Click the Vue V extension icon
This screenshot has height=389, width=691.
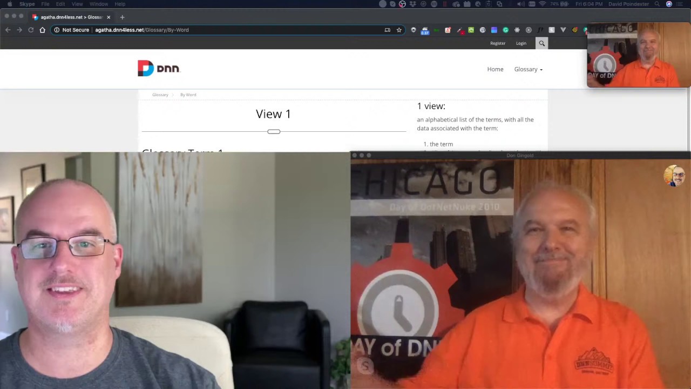point(563,30)
